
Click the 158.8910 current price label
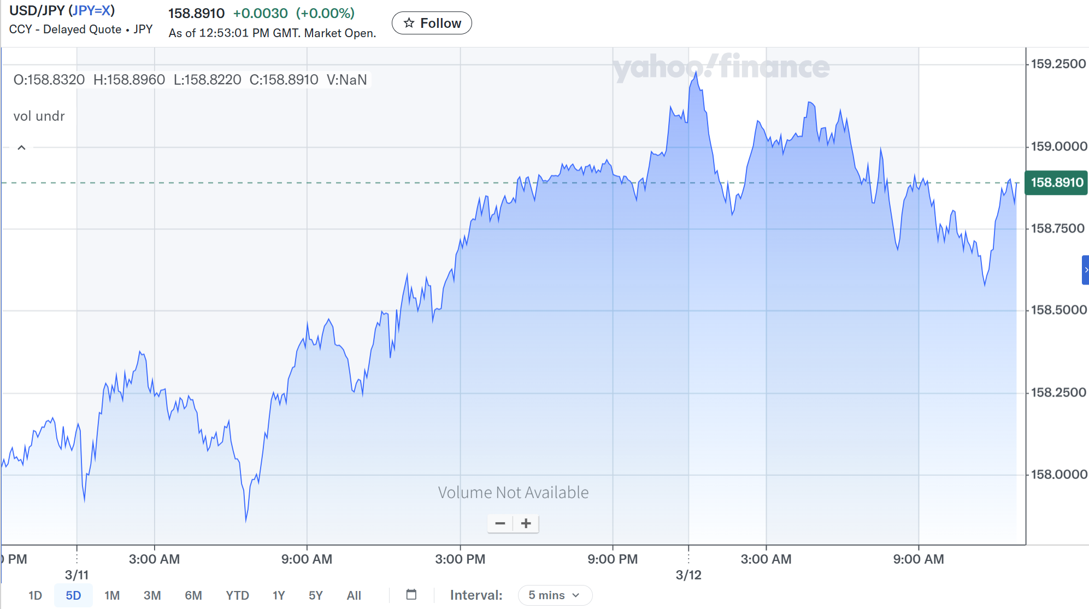pos(1056,182)
